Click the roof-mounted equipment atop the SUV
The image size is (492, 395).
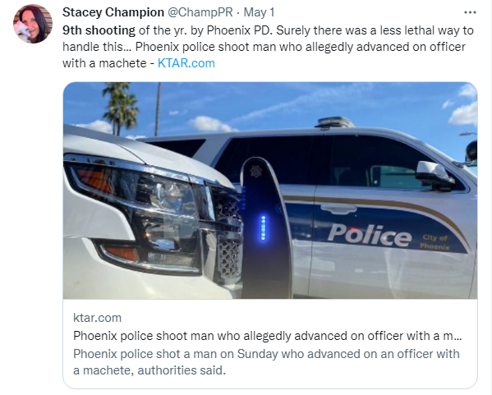click(334, 122)
